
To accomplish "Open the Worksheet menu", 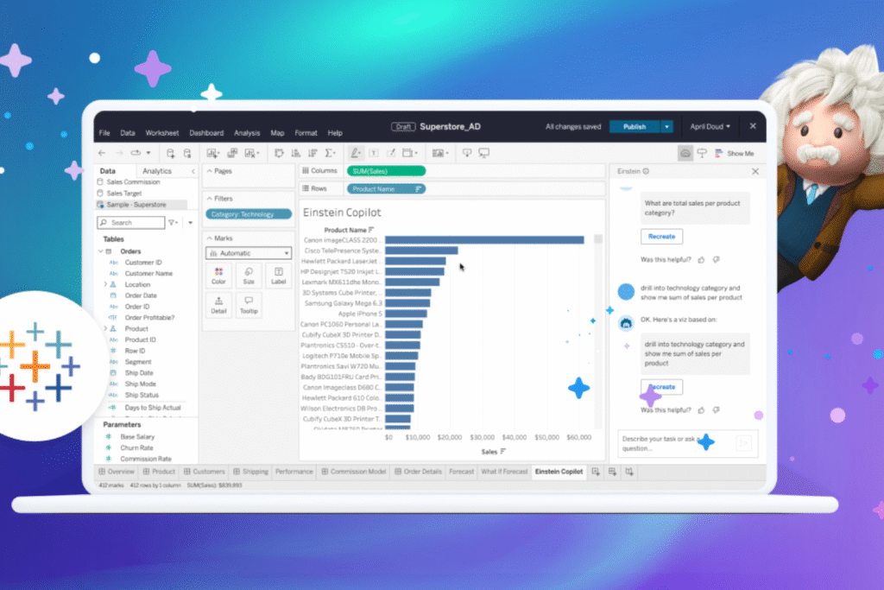I will 161,133.
